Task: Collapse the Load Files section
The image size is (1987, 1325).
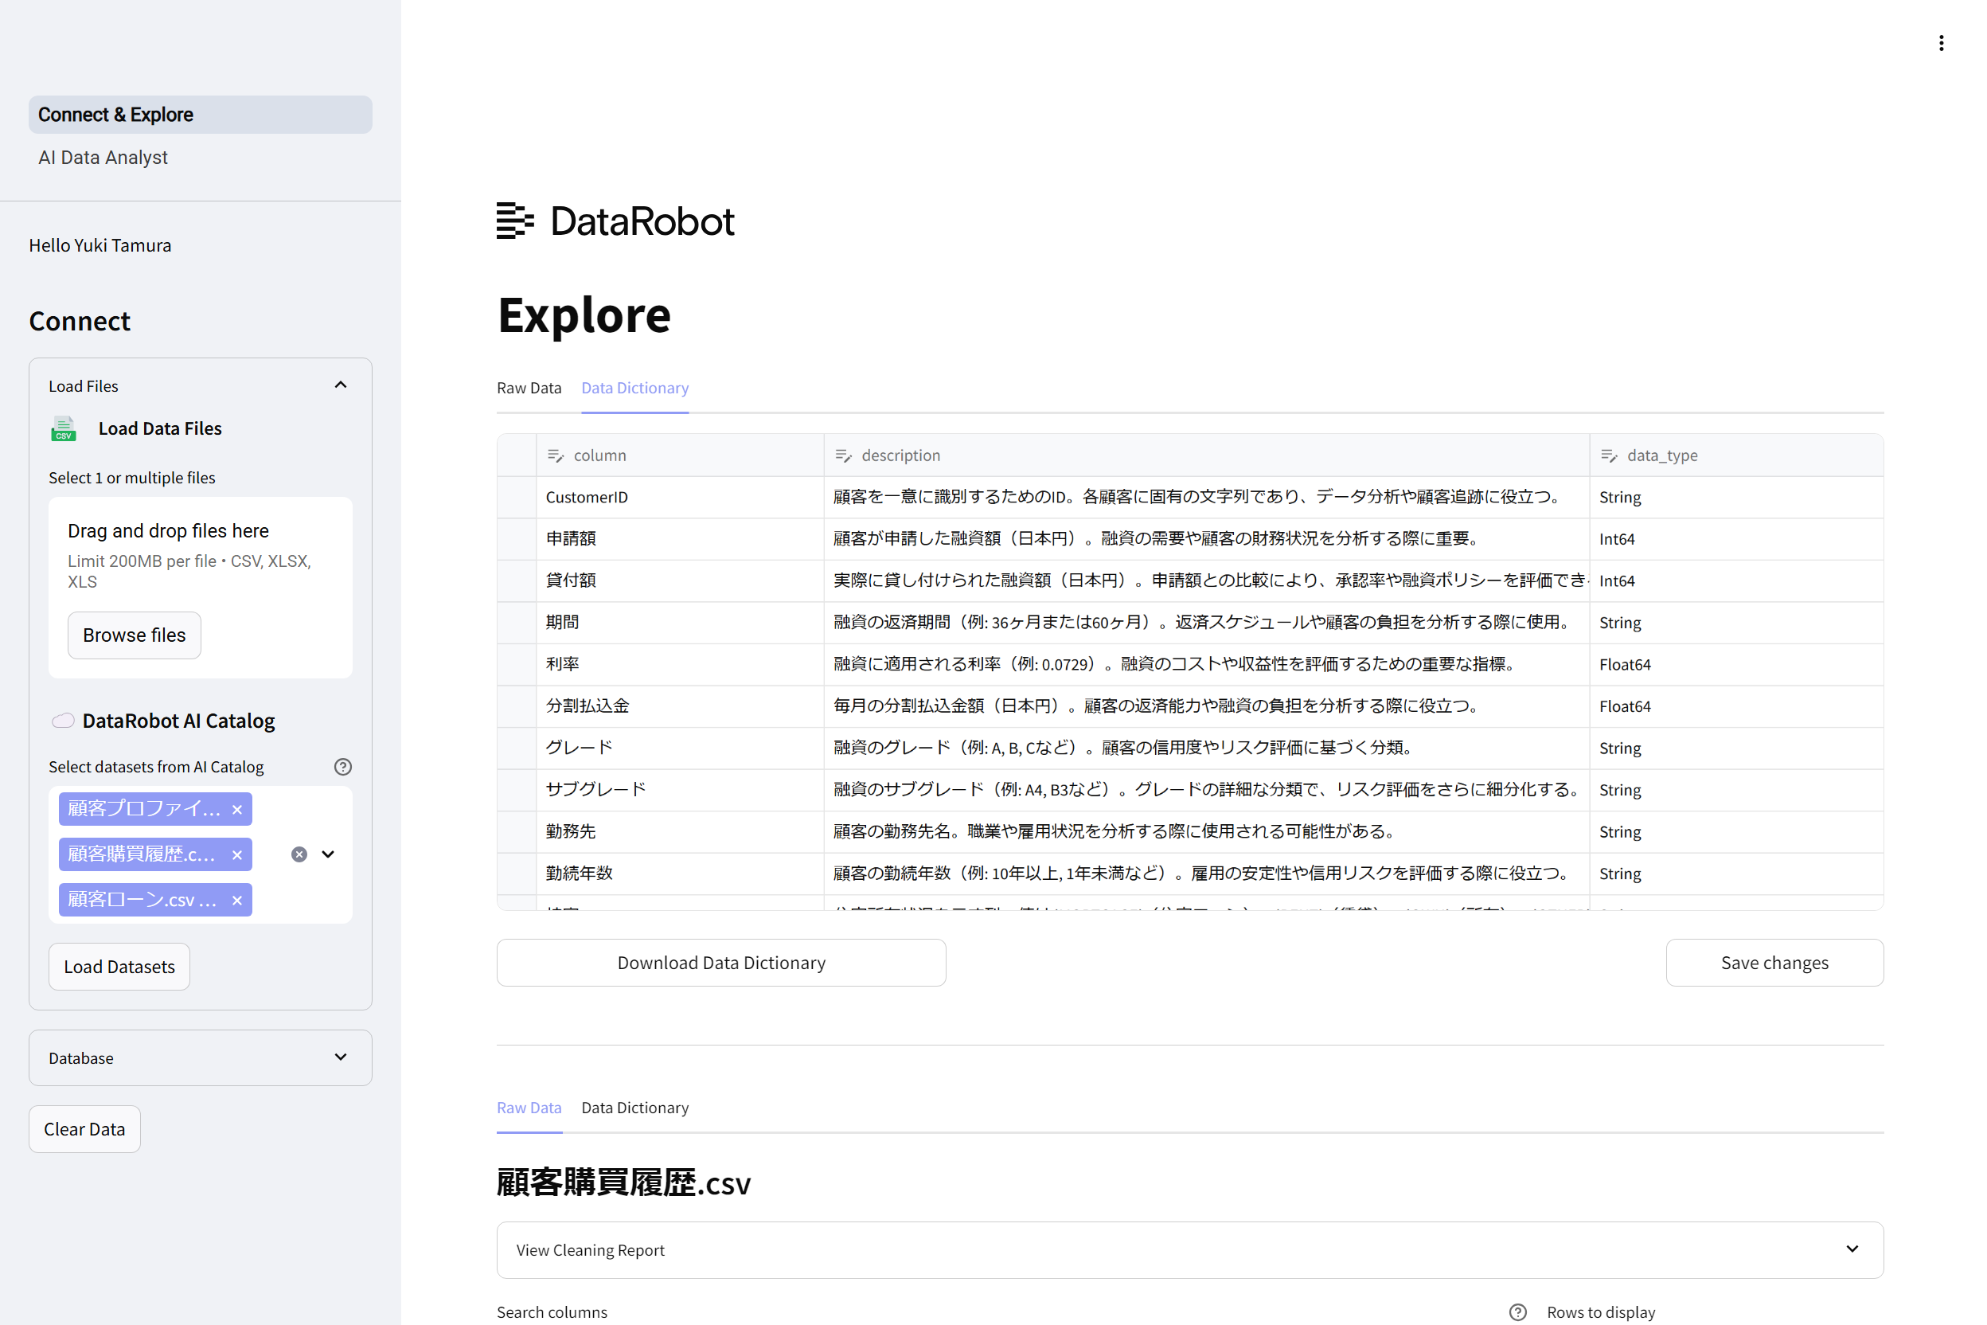Action: point(341,385)
